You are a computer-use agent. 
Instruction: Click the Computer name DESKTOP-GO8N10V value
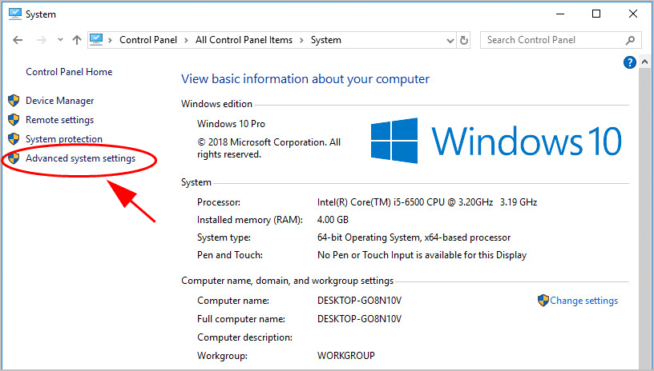(x=359, y=301)
